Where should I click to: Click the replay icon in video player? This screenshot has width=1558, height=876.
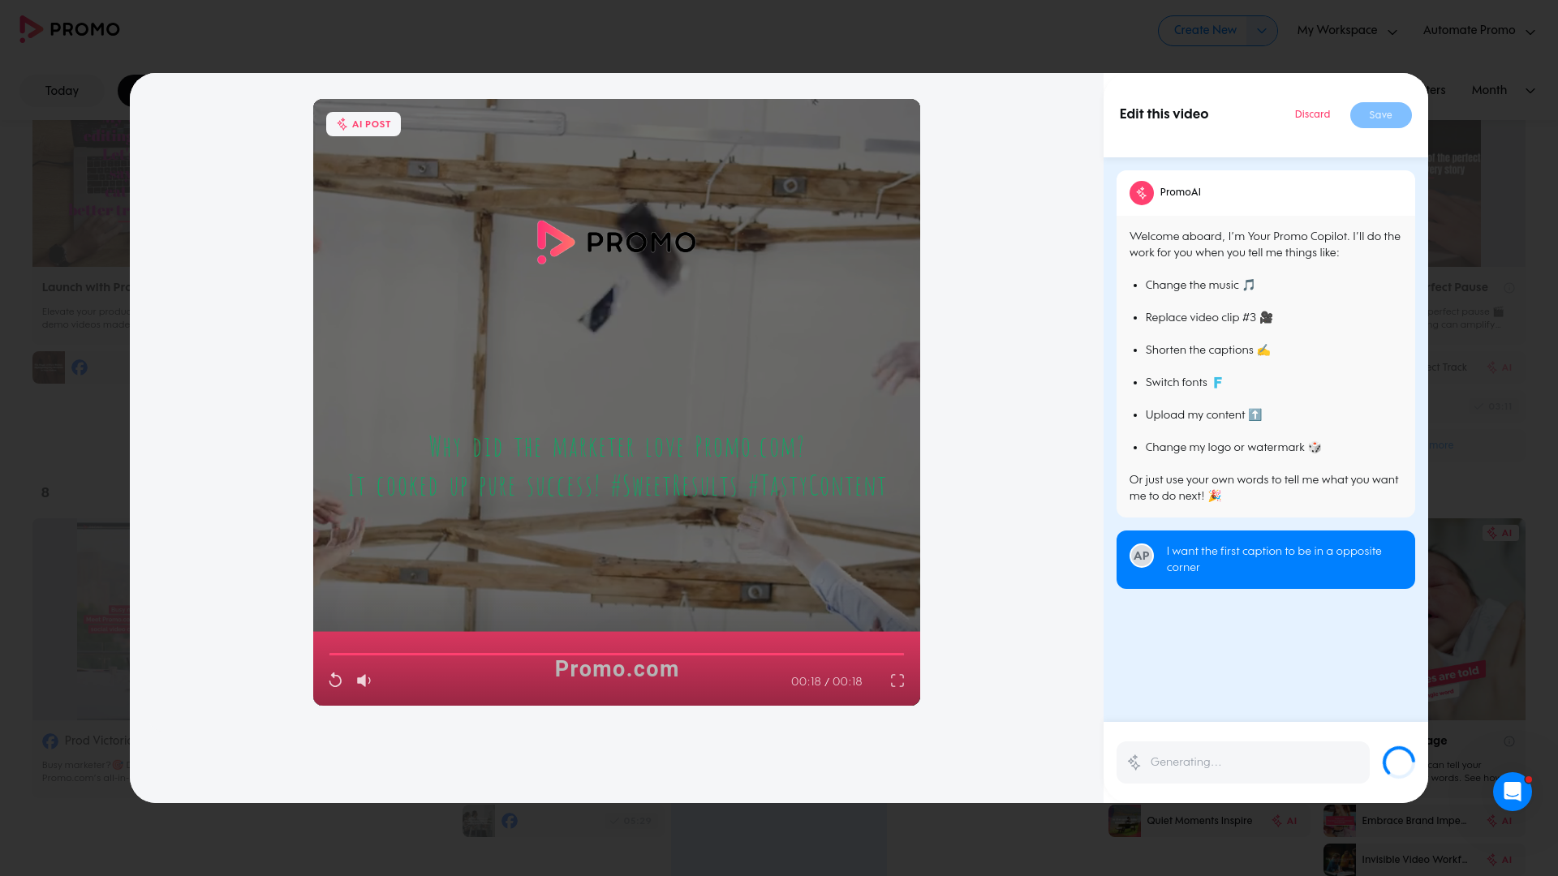335,681
